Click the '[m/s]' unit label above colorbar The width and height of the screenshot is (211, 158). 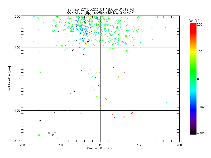194,21
